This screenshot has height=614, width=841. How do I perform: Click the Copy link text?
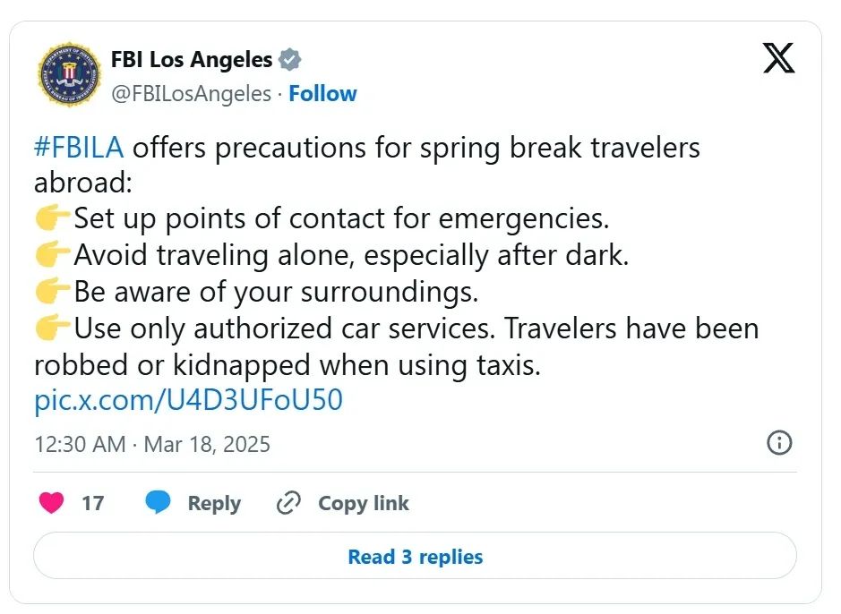pyautogui.click(x=364, y=503)
